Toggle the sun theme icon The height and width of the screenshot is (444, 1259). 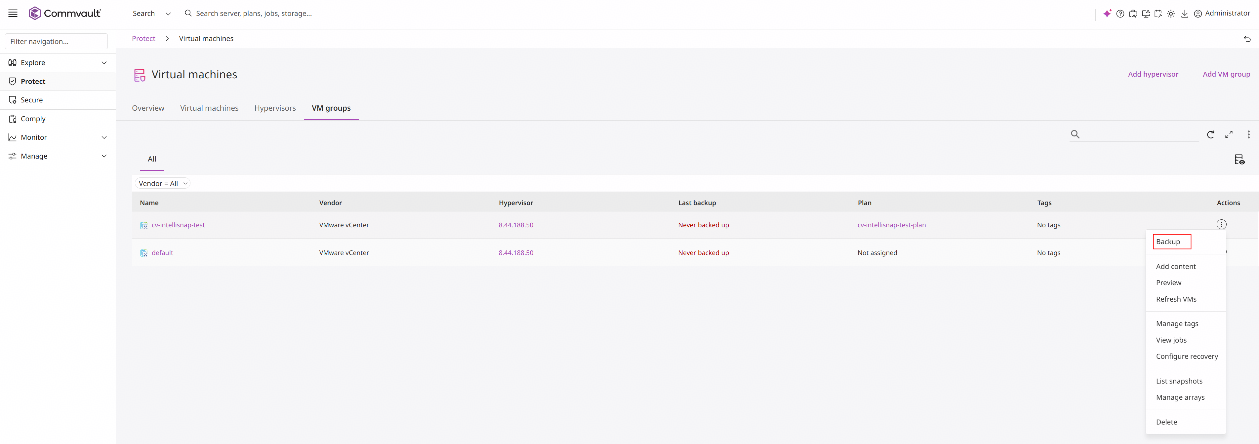pyautogui.click(x=1171, y=14)
